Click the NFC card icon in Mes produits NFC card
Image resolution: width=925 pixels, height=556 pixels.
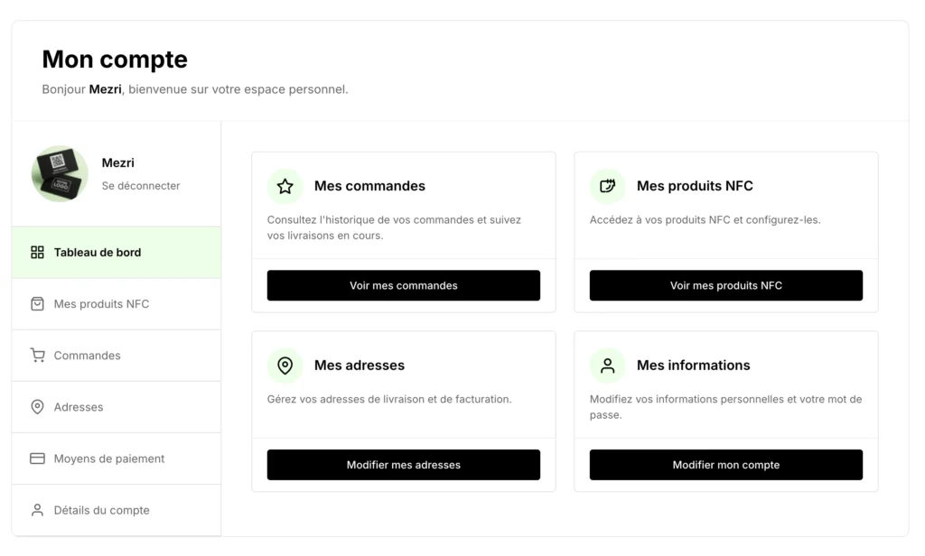(607, 187)
